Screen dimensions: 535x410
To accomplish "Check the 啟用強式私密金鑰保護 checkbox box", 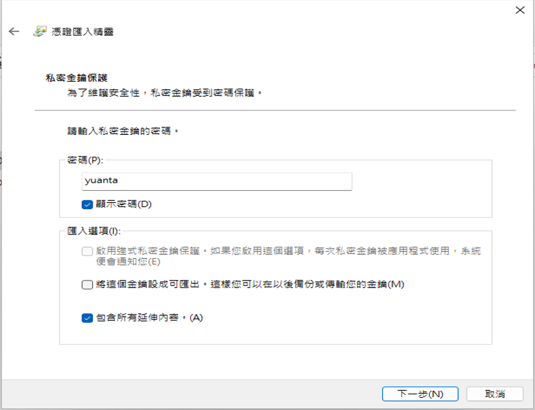I will tap(87, 251).
